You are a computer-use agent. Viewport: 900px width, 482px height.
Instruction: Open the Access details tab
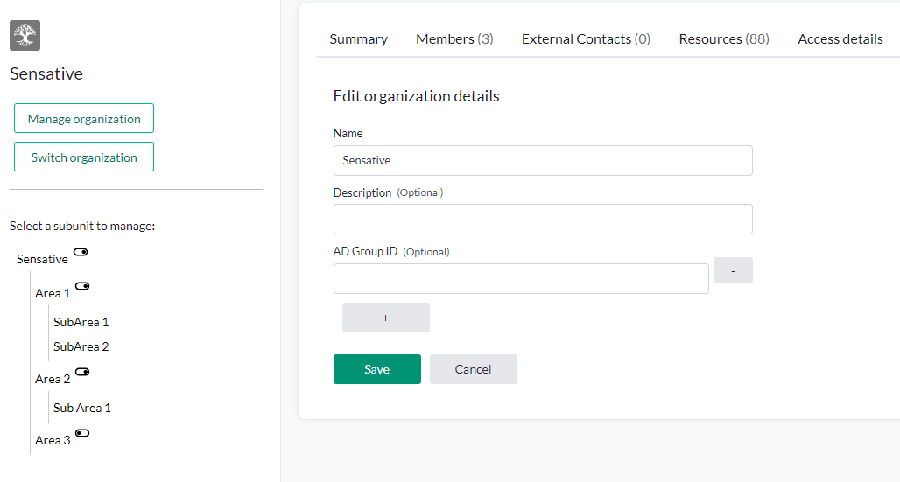(x=840, y=39)
